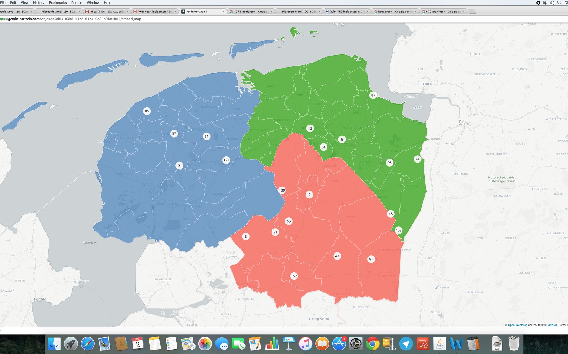Screen dimensions: 568x354
Task: Close the incidenten_azc 1 tab
Action: 223,12
